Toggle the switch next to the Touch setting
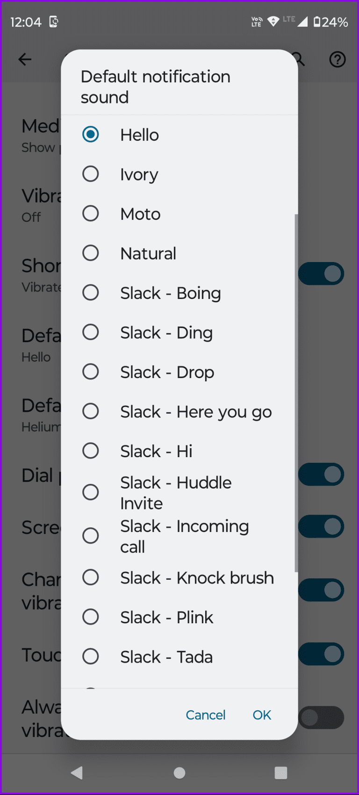 pos(321,654)
